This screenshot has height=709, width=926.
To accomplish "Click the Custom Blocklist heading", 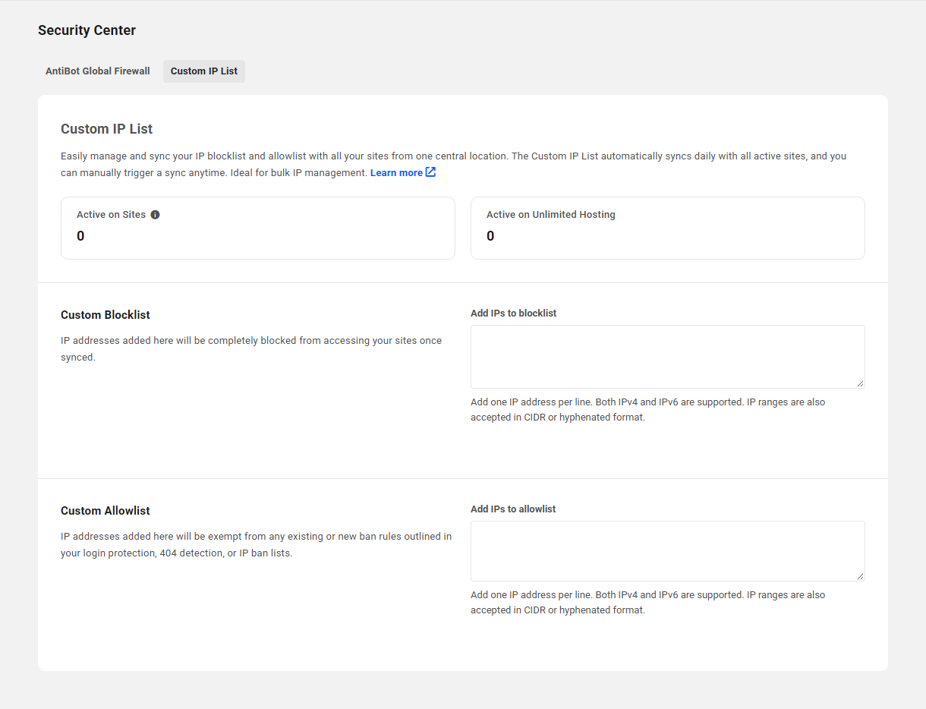I will tap(106, 315).
